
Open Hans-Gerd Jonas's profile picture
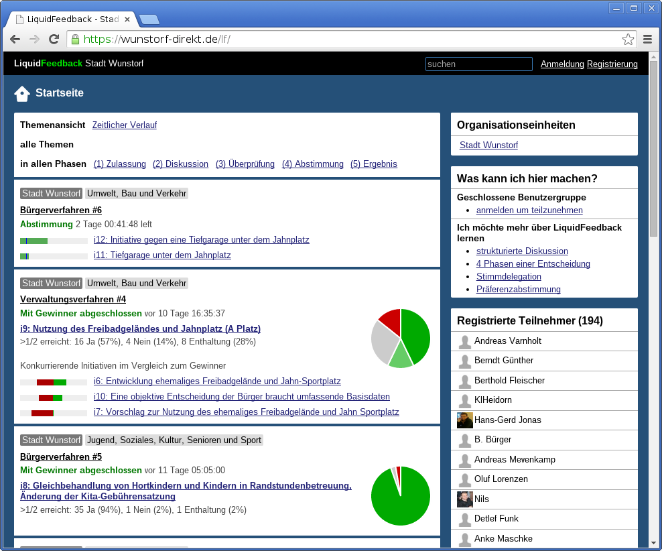click(464, 419)
